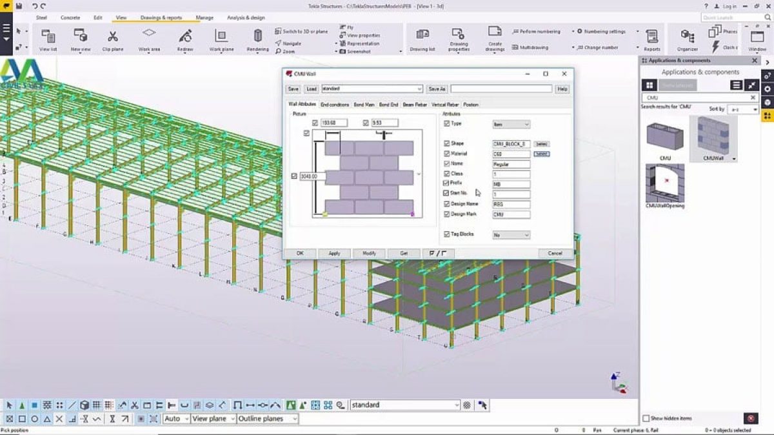Click the Apply button in CMU Wall
The image size is (774, 435).
(x=334, y=254)
